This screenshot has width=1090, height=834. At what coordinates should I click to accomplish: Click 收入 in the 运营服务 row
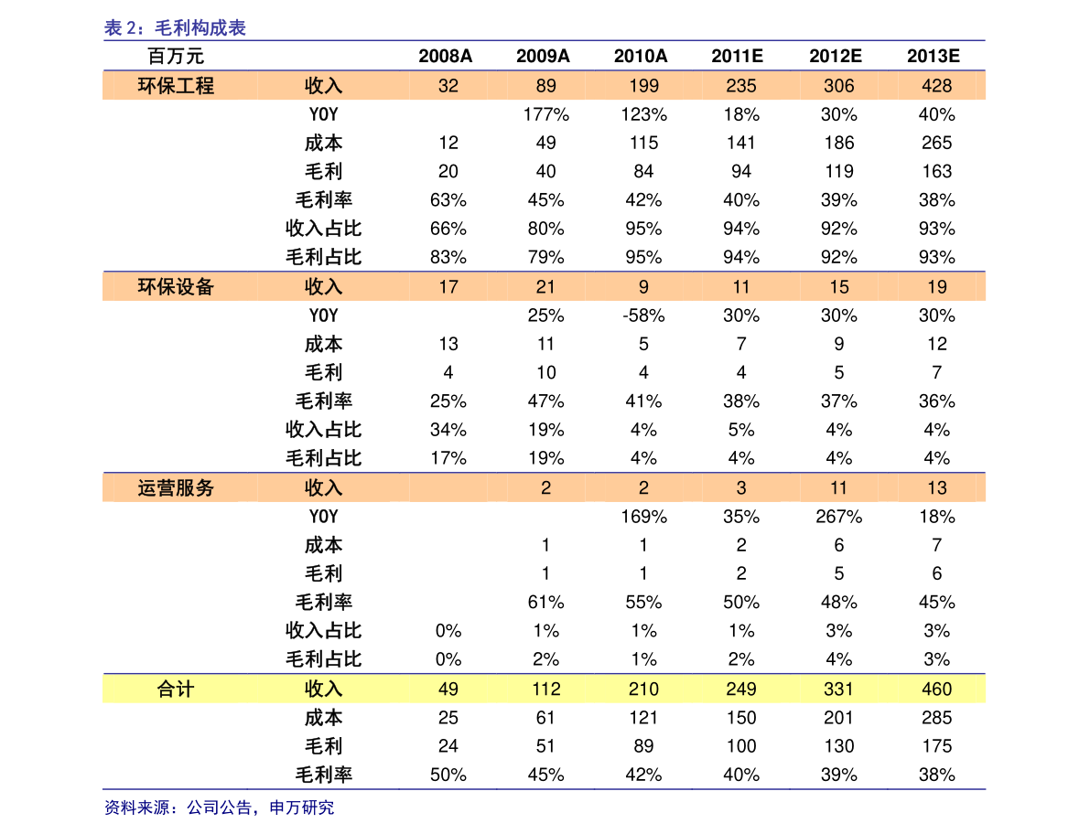(x=323, y=488)
